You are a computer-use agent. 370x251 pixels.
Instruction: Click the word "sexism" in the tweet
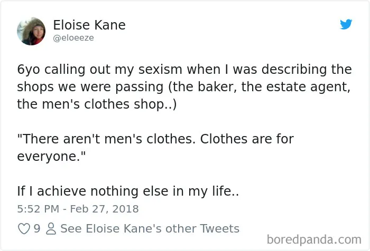(160, 70)
